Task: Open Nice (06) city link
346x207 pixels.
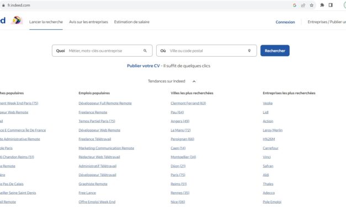Action: pos(178,201)
